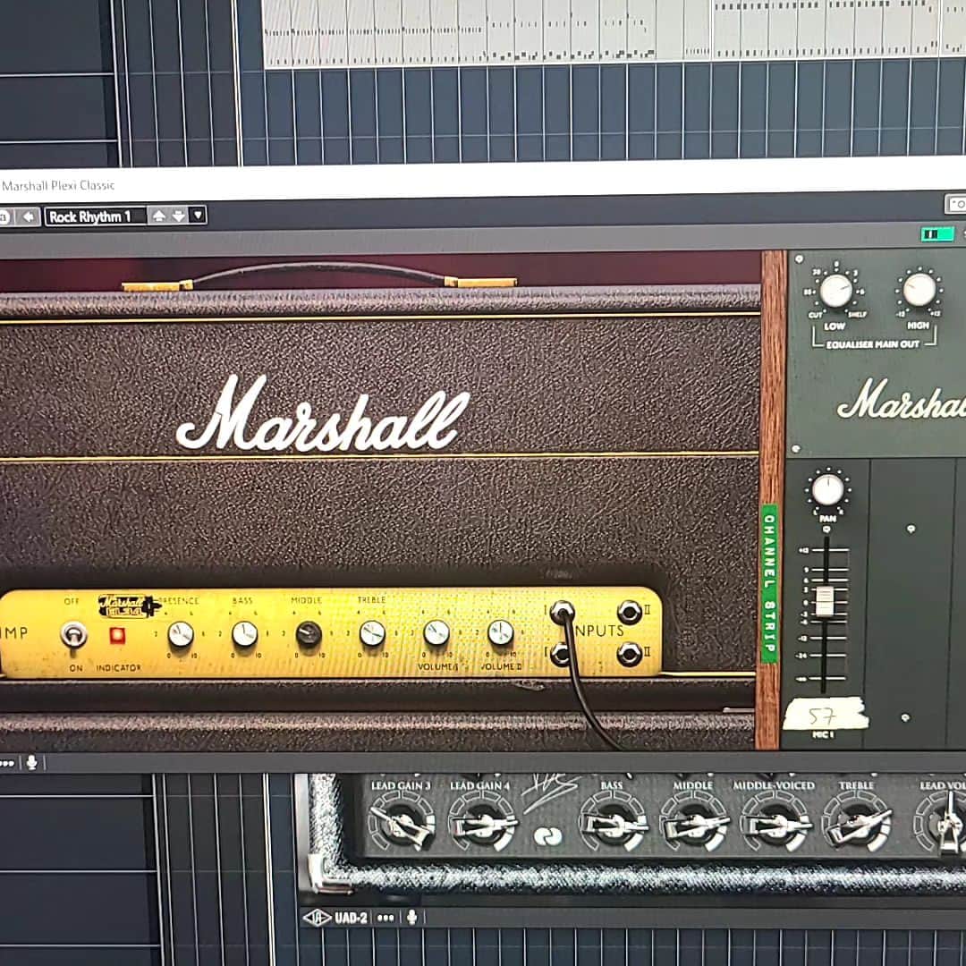Click the three-dots menu below the Marshall Plexi plugin

(x=7, y=763)
